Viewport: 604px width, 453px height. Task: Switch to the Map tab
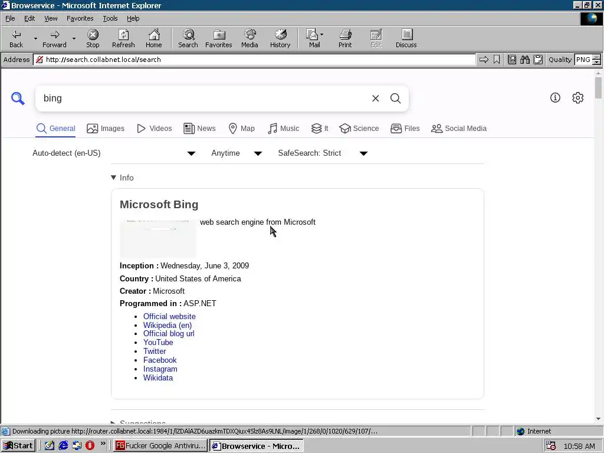[241, 128]
